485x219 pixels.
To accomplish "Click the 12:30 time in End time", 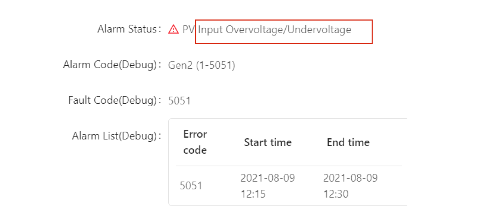I will [x=336, y=194].
